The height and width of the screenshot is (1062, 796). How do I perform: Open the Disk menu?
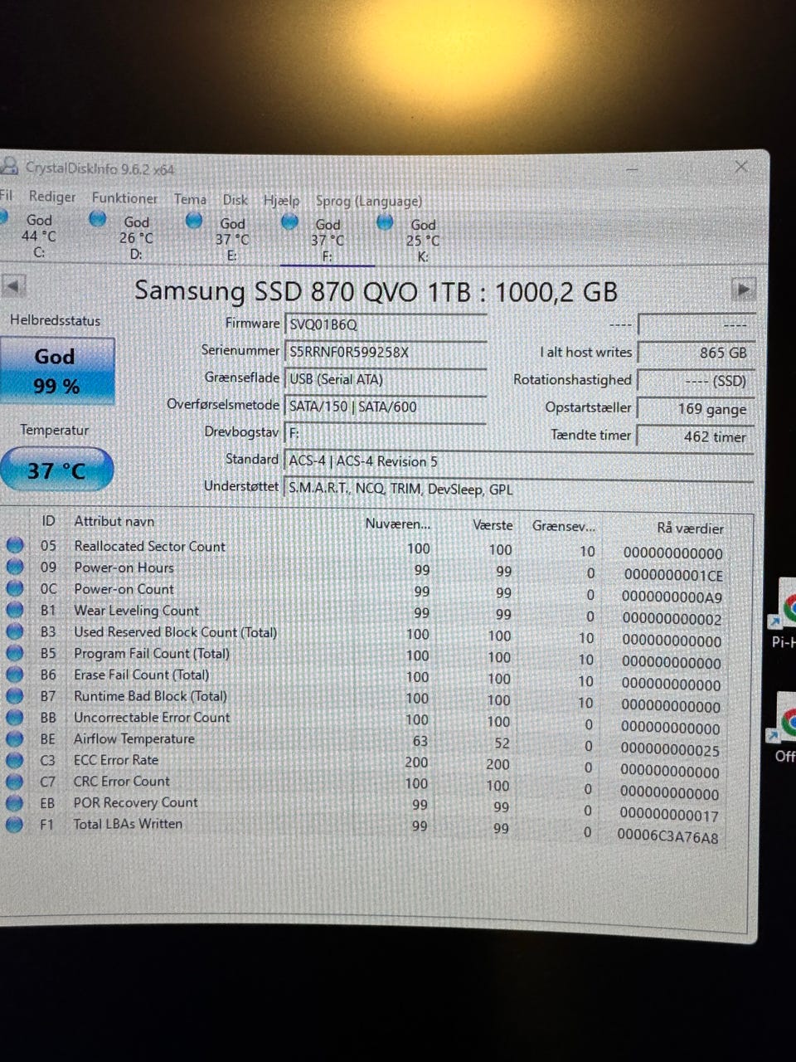[235, 200]
